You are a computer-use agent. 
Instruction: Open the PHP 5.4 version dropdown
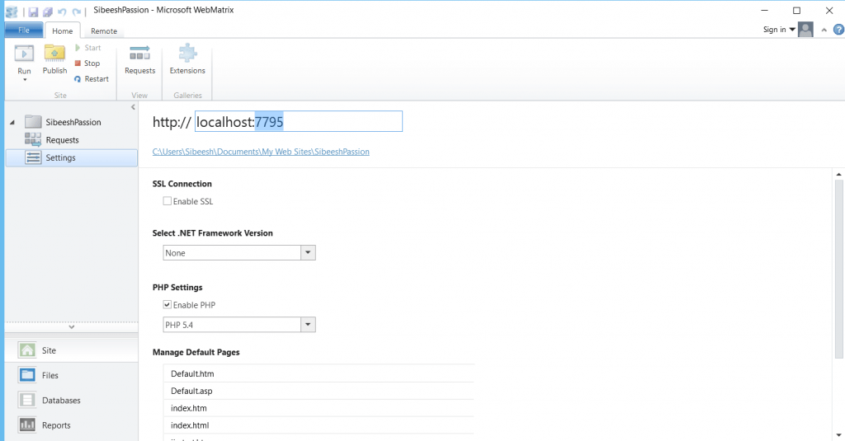(308, 325)
